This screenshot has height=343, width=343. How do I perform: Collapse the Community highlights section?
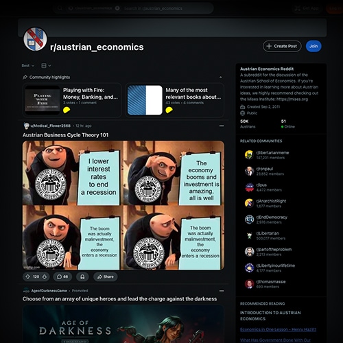pos(220,78)
